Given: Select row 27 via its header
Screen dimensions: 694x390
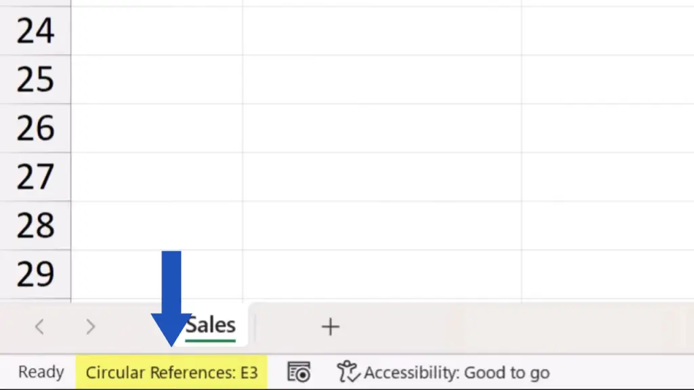Looking at the screenshot, I should tap(35, 177).
